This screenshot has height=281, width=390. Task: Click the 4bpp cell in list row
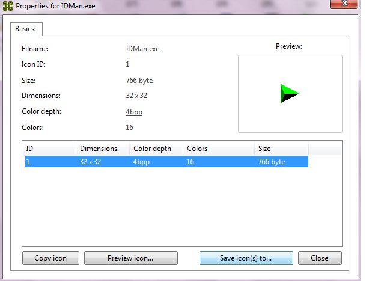tap(141, 162)
